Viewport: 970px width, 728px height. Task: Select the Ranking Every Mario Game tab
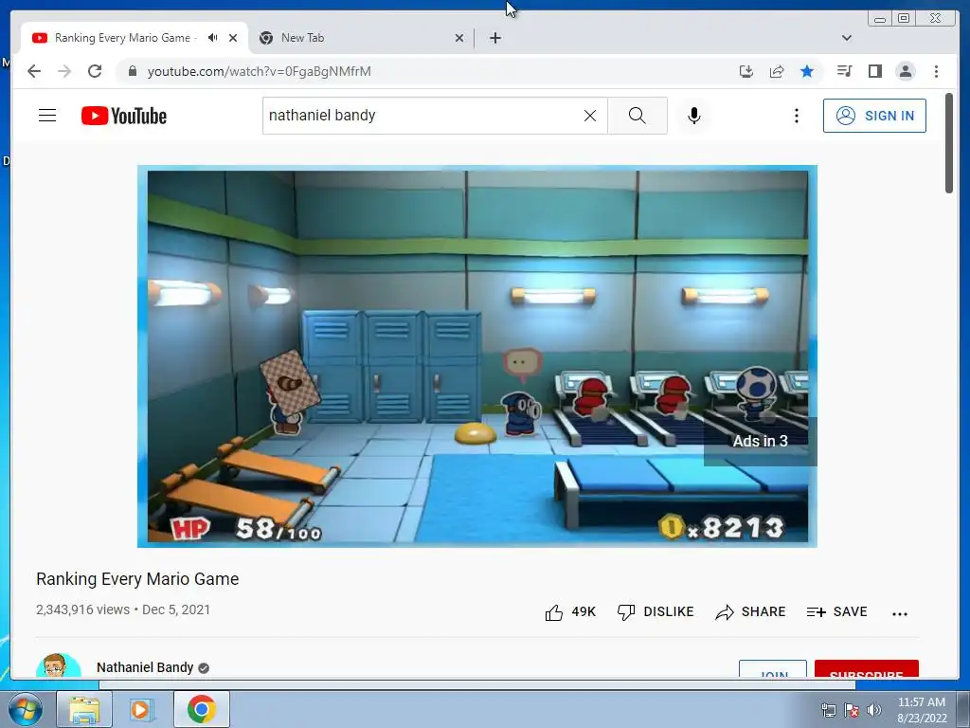point(133,38)
